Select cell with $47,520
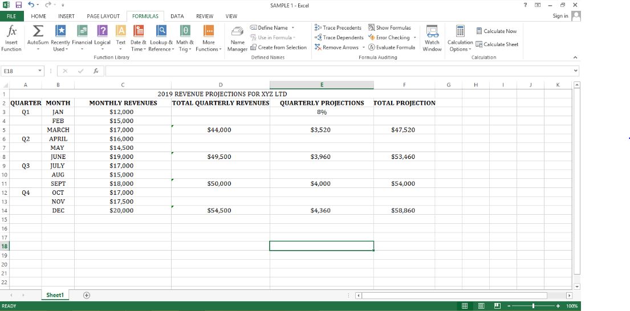630x311 pixels. pos(403,130)
